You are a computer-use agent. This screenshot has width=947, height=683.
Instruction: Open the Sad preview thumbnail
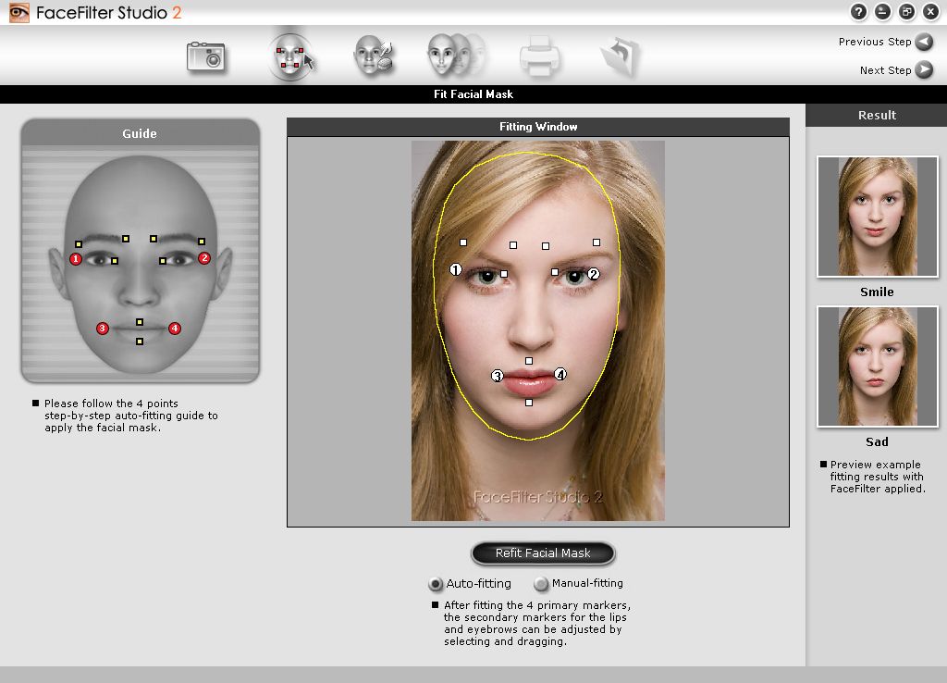pos(875,366)
